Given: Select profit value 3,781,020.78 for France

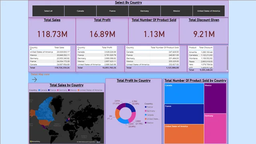Looking at the screenshot, I should [110, 55].
